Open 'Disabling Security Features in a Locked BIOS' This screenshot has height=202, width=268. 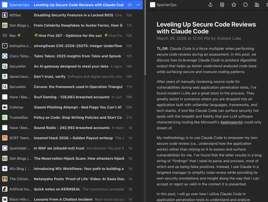click(x=73, y=15)
